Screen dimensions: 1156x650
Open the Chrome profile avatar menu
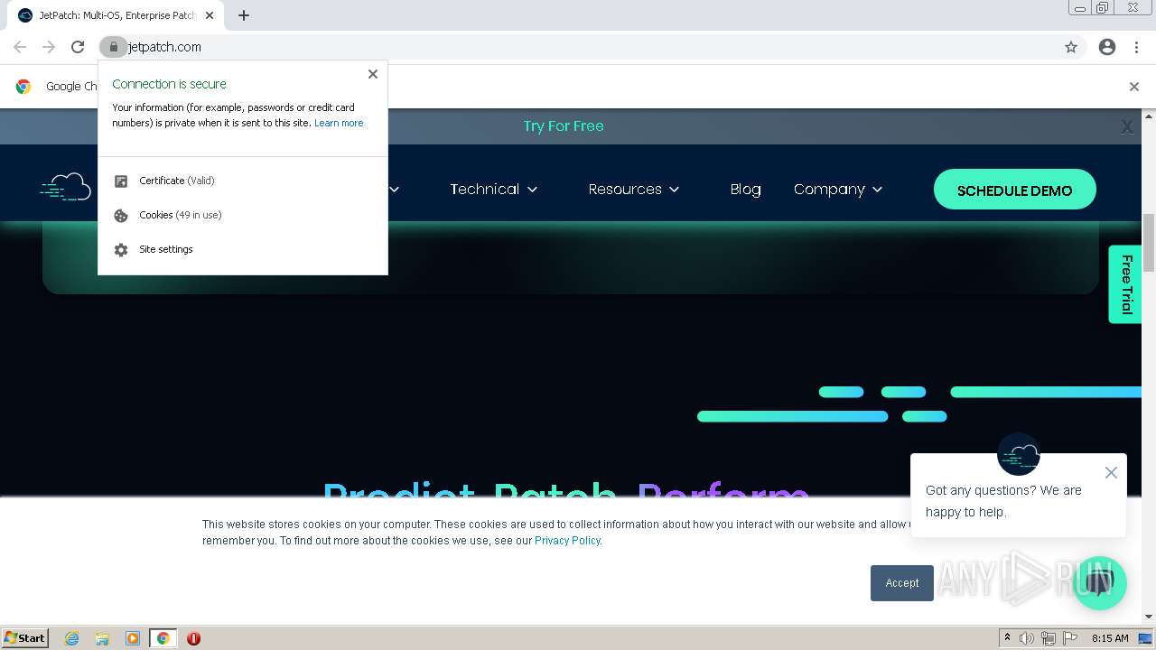1107,47
